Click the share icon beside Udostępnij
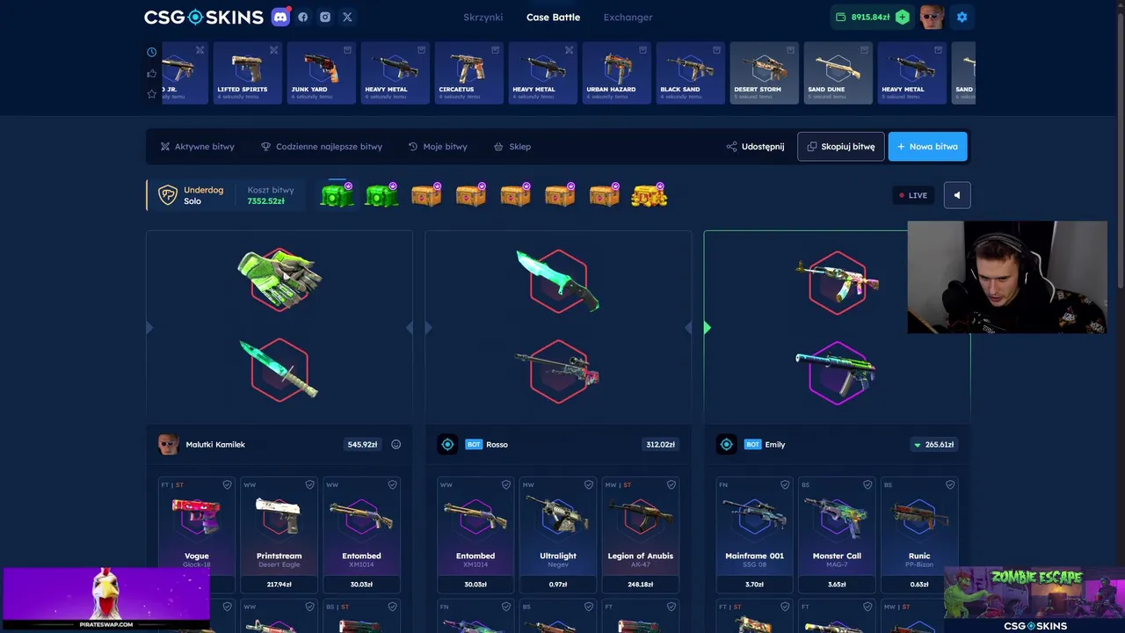 (731, 147)
